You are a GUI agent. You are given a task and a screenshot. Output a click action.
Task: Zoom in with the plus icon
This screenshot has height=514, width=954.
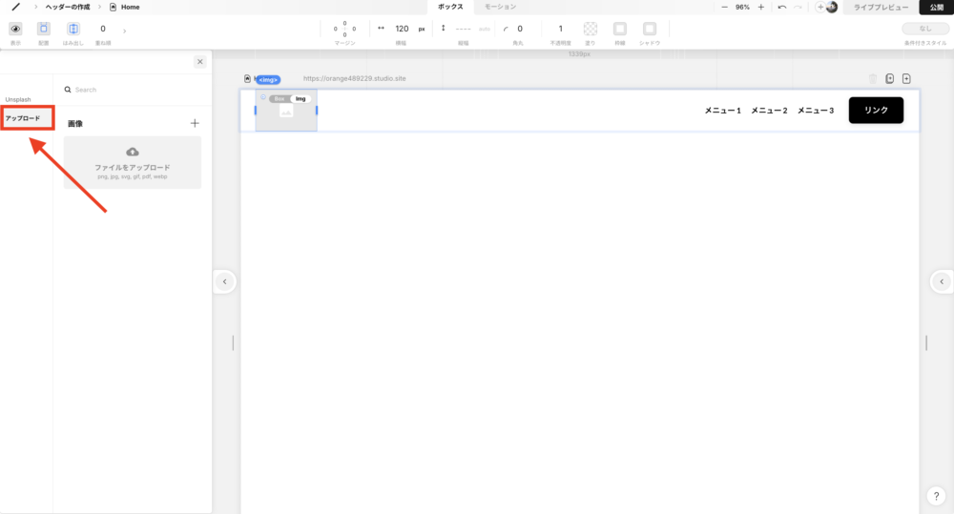click(760, 8)
